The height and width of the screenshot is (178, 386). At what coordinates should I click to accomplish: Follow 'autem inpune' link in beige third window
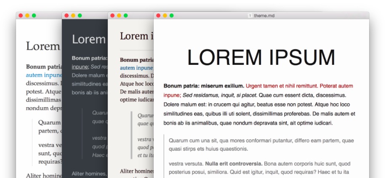click(x=137, y=68)
